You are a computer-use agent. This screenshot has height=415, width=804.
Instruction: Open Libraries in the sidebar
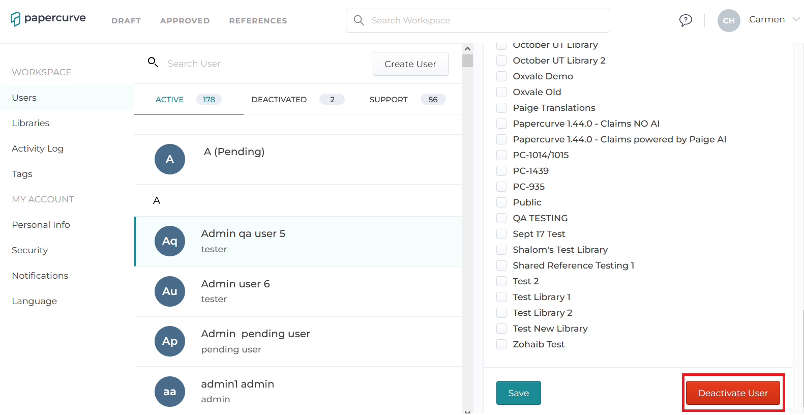[x=31, y=123]
